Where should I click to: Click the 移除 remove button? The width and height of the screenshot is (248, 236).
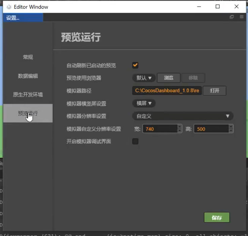[x=193, y=78]
